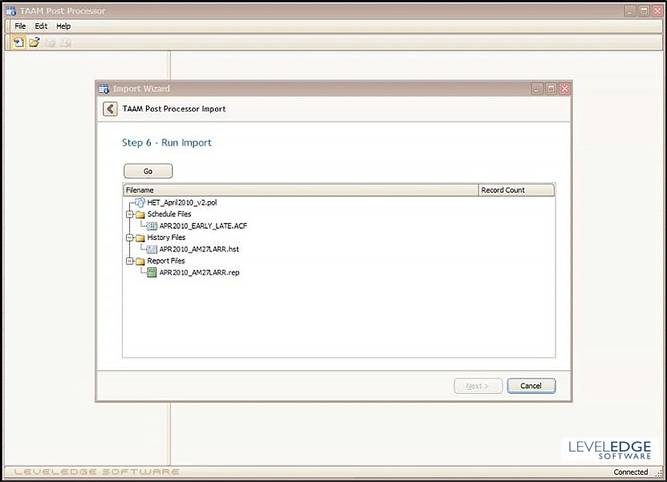Click the TAAM Post Processor title bar icon
667x482 pixels.
[11, 11]
